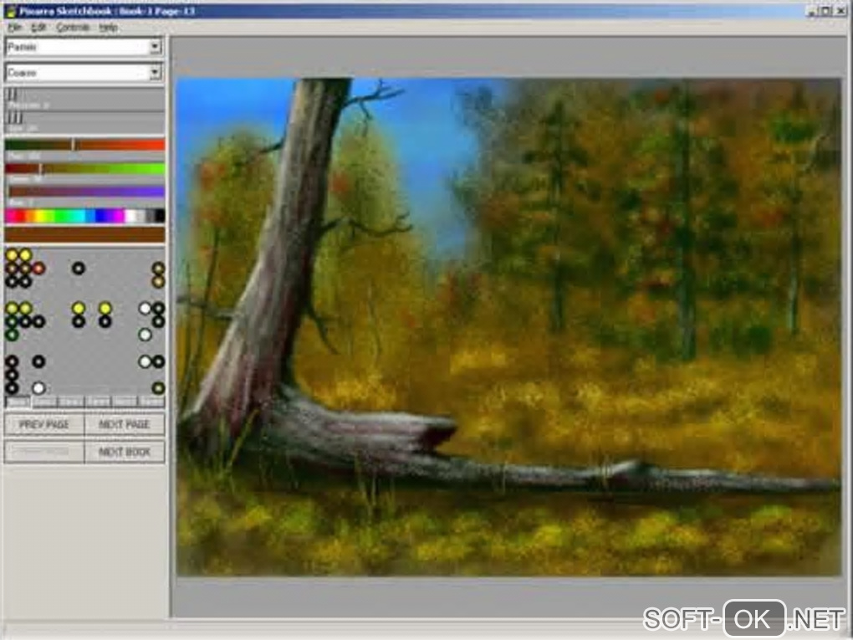Image resolution: width=853 pixels, height=640 pixels.
Task: Select the last palette tab
Action: [151, 402]
